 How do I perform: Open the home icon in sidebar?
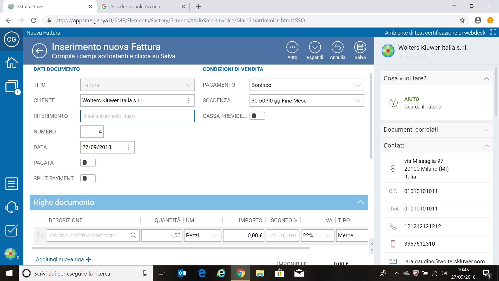(12, 62)
